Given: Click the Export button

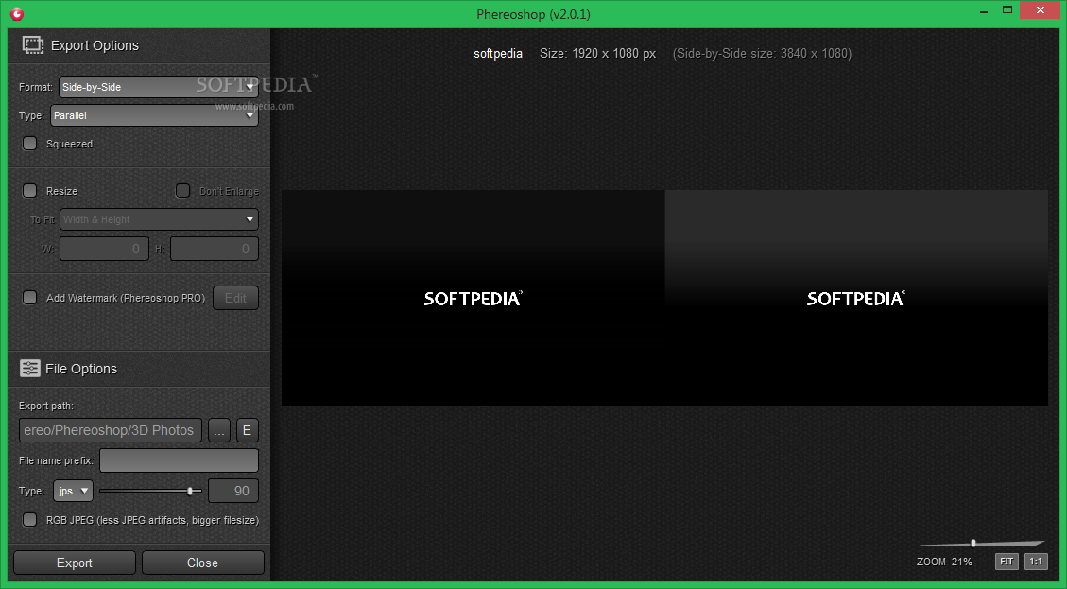Looking at the screenshot, I should (x=74, y=563).
